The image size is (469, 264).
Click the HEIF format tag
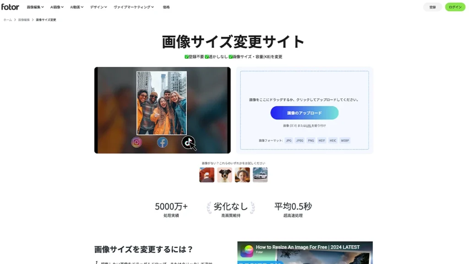click(322, 140)
